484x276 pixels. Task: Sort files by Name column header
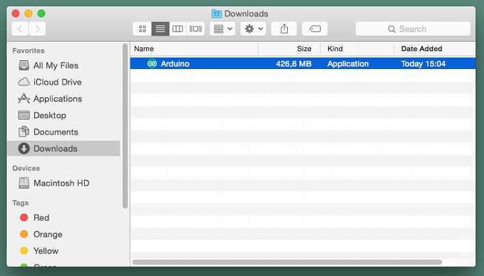tap(194, 49)
